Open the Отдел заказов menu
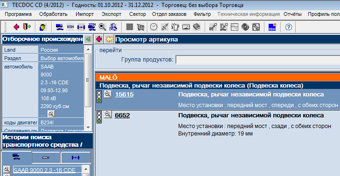This screenshot has height=176, width=340. click(x=169, y=14)
